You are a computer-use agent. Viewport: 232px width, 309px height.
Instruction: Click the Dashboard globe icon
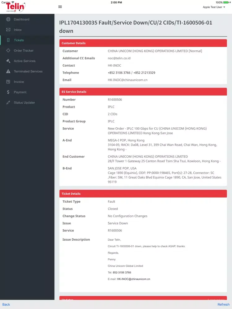8,19
